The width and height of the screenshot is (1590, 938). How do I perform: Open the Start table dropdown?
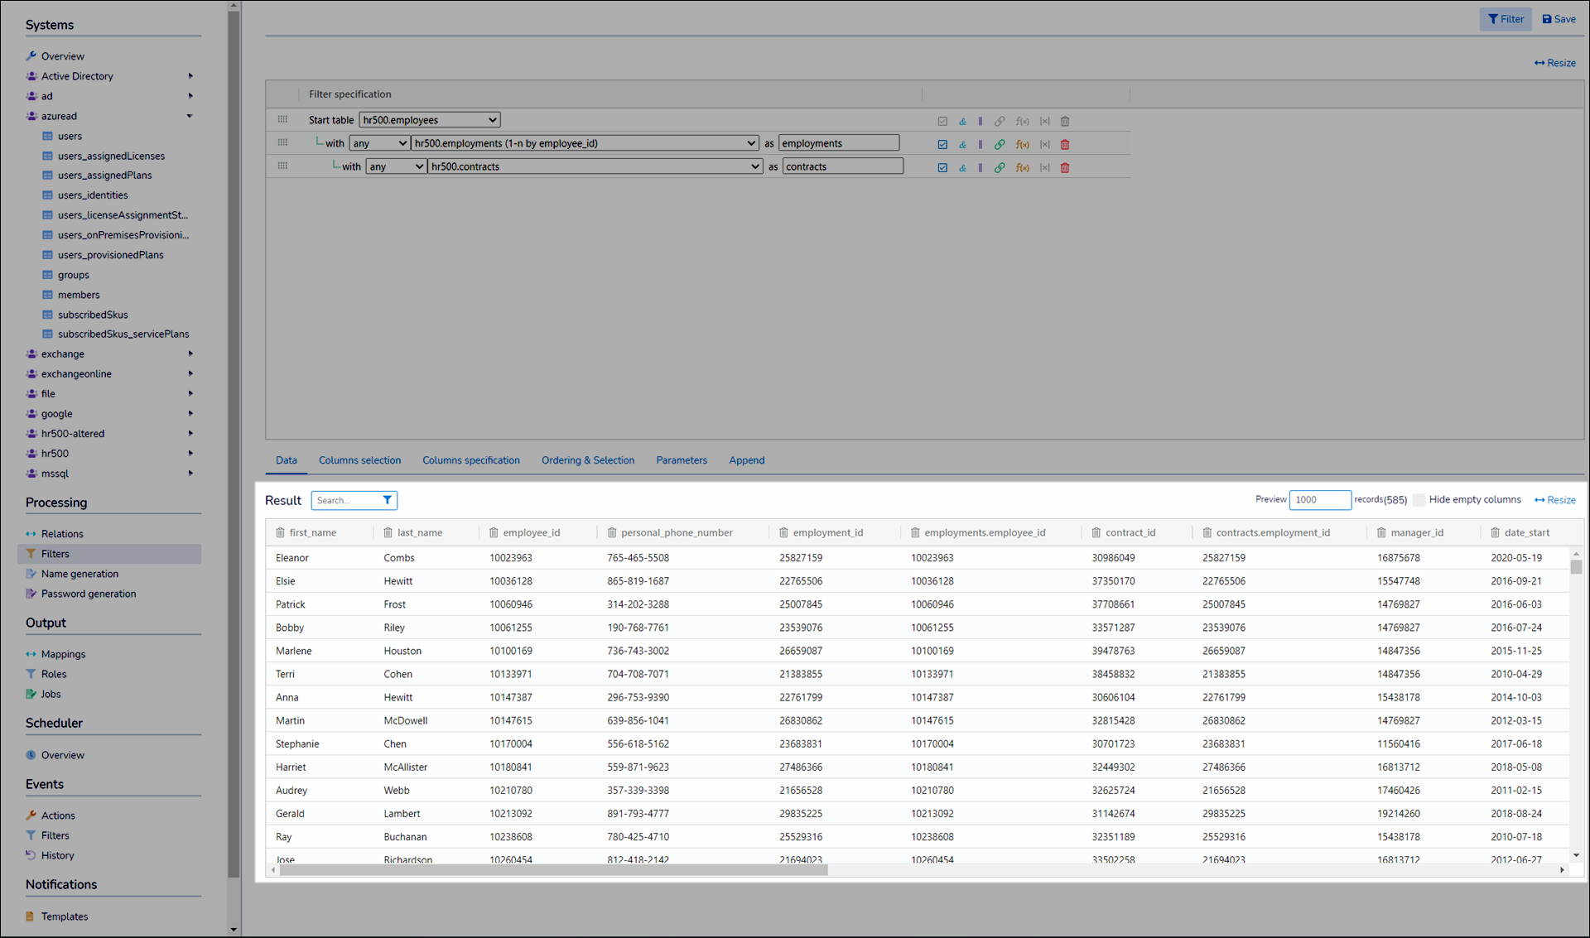[x=429, y=120]
